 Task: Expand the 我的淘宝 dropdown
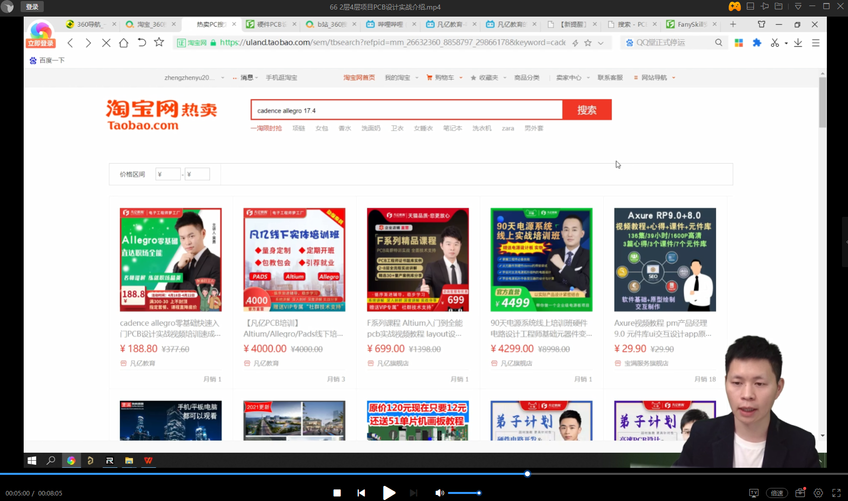pyautogui.click(x=417, y=78)
